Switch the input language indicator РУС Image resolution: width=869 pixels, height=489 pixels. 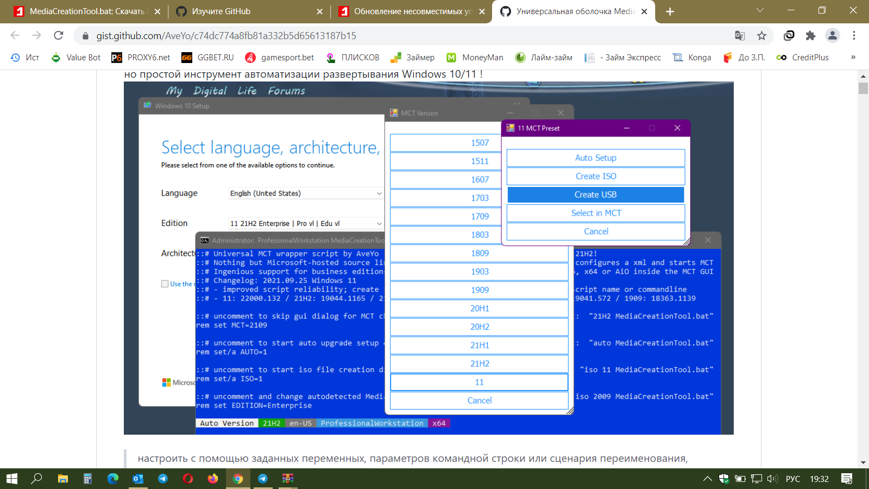[793, 479]
